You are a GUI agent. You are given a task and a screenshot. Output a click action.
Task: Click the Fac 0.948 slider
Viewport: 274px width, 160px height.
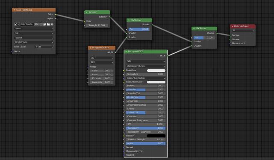pos(139,29)
